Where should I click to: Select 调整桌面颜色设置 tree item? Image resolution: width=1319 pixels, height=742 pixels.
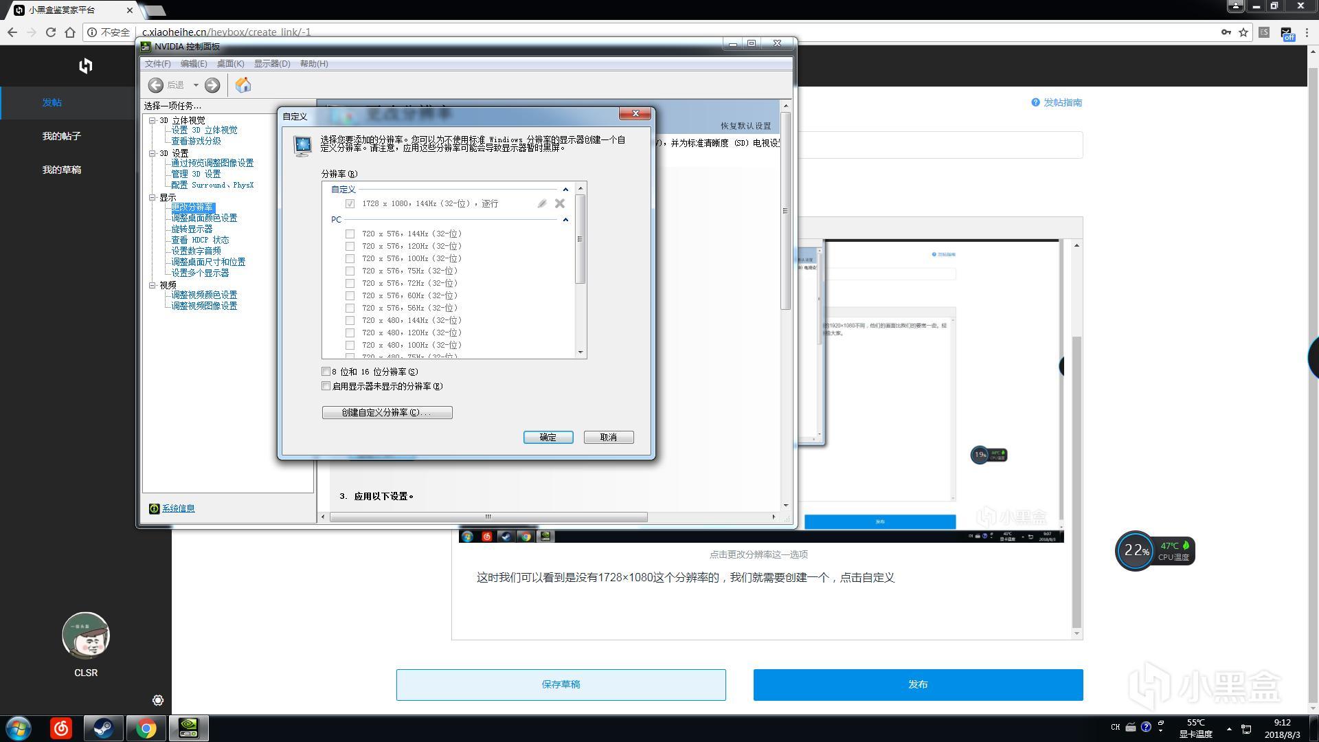(x=204, y=218)
